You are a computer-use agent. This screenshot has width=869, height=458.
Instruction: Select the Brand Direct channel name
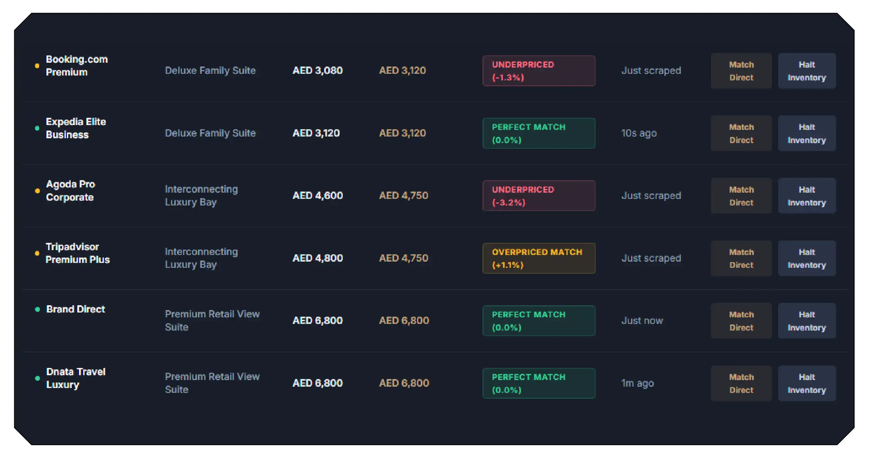76,309
